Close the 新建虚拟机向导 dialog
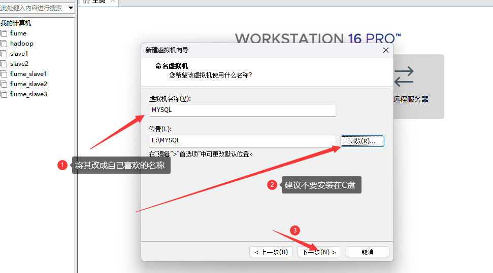 tap(386, 50)
